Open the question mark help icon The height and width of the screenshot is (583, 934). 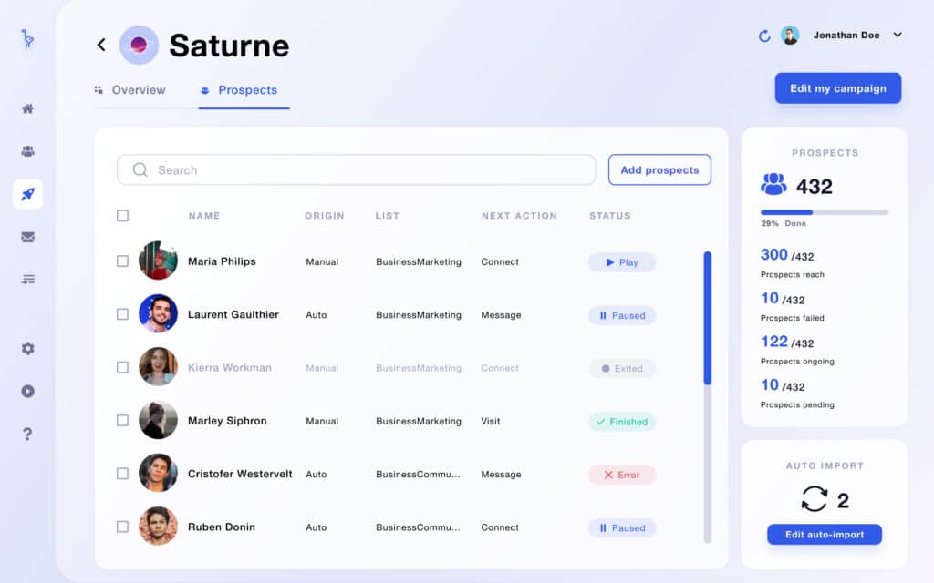coord(27,434)
